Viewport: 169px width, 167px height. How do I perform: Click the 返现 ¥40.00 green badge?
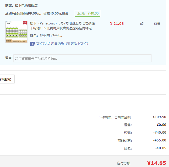[x=87, y=13]
